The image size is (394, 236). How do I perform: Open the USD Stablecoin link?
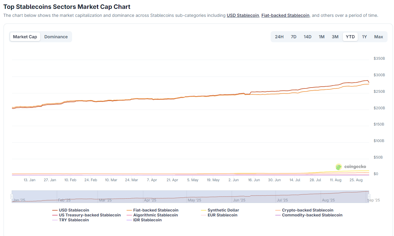tap(243, 15)
